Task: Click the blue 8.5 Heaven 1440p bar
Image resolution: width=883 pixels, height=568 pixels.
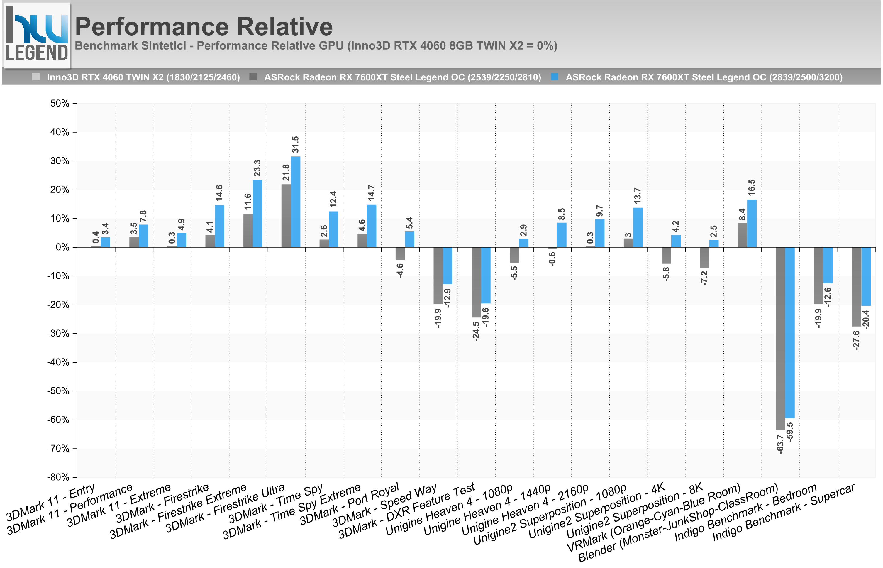Action: point(562,235)
